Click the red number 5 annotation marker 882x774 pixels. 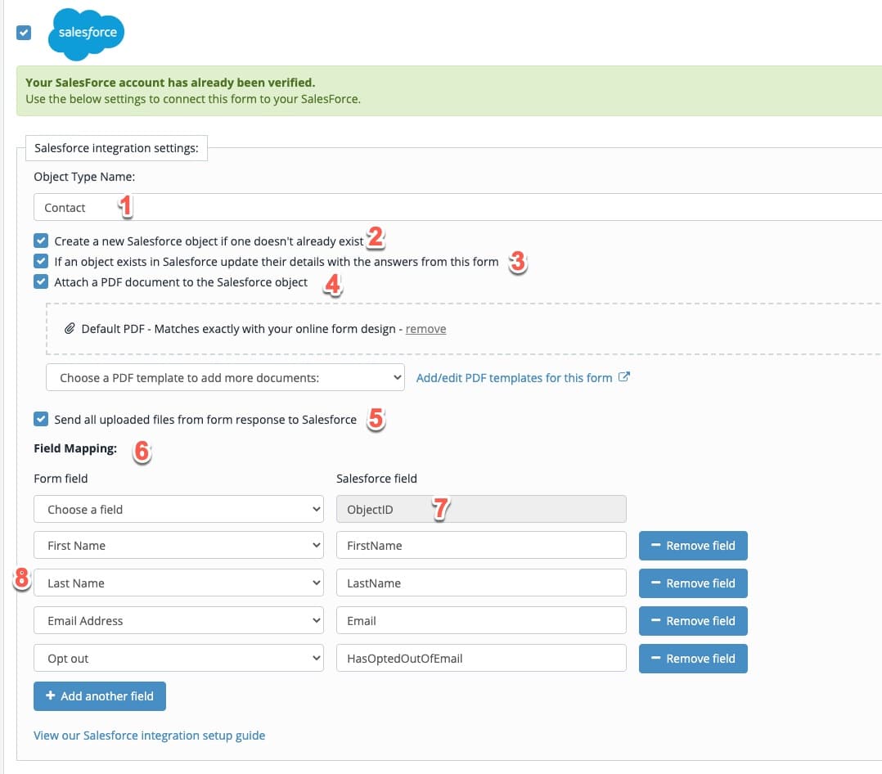point(376,419)
